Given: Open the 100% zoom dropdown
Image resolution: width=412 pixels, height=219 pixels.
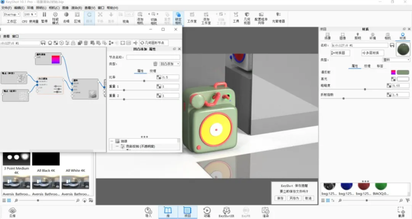Looking at the screenshot, I should click(30, 14).
